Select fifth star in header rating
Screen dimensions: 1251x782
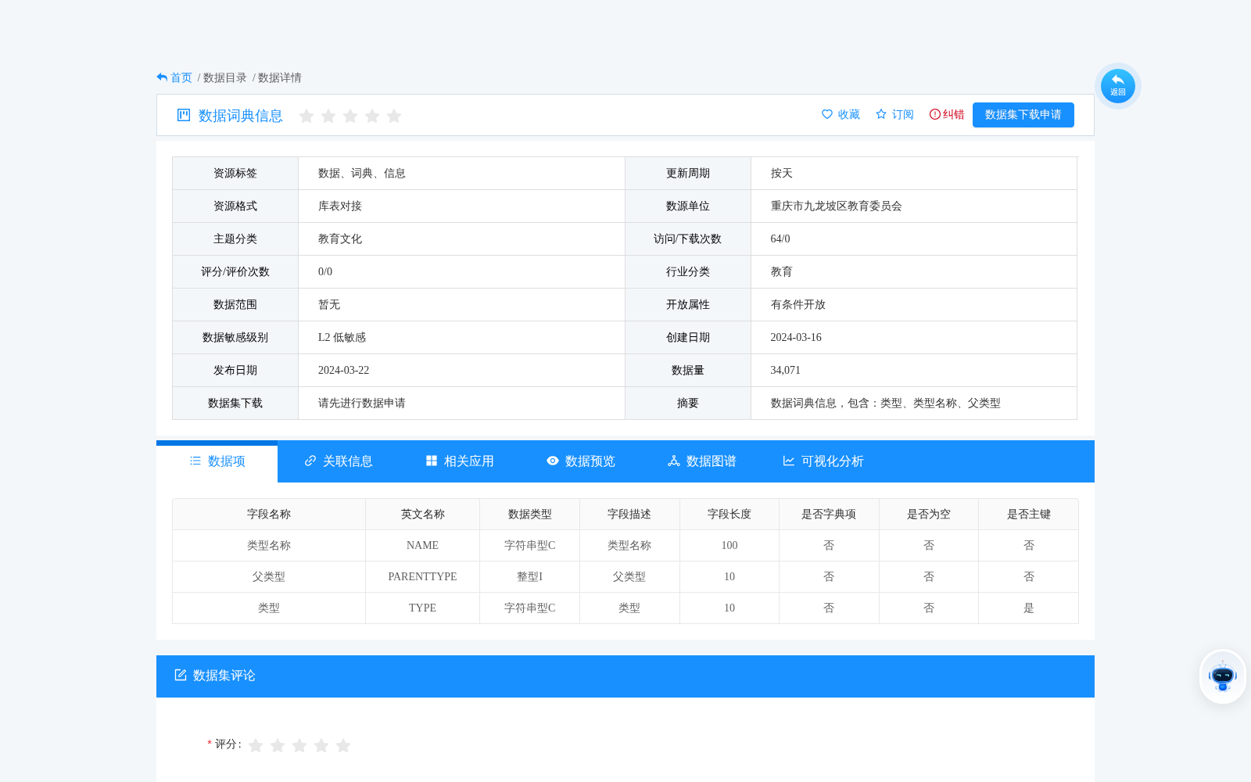(394, 116)
